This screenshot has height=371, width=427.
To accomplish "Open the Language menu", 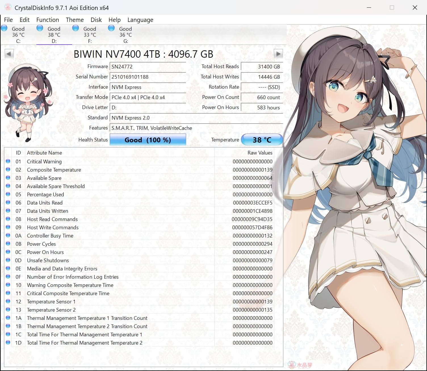I will [x=140, y=20].
